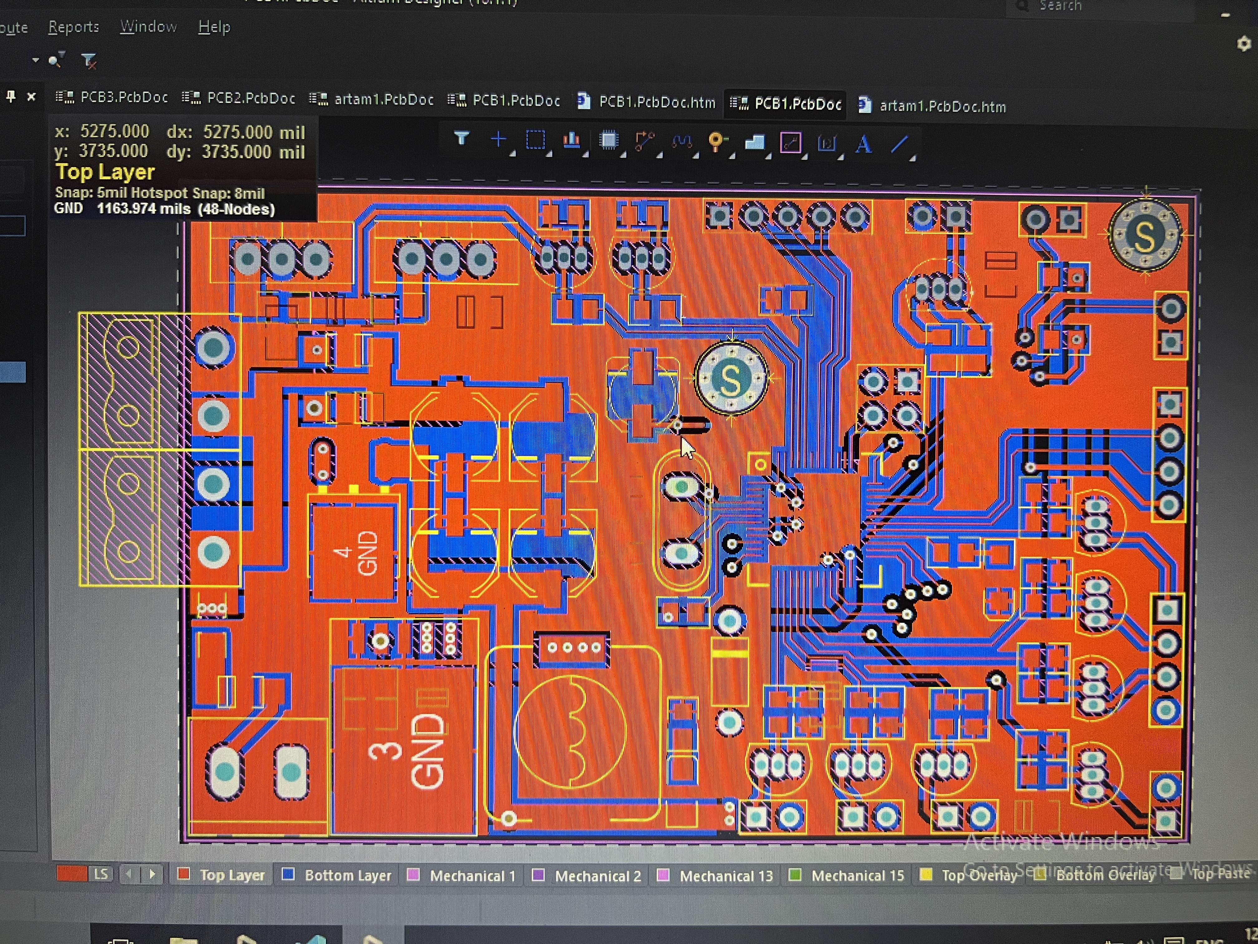Expand the align tool dropdown corner

click(x=585, y=154)
